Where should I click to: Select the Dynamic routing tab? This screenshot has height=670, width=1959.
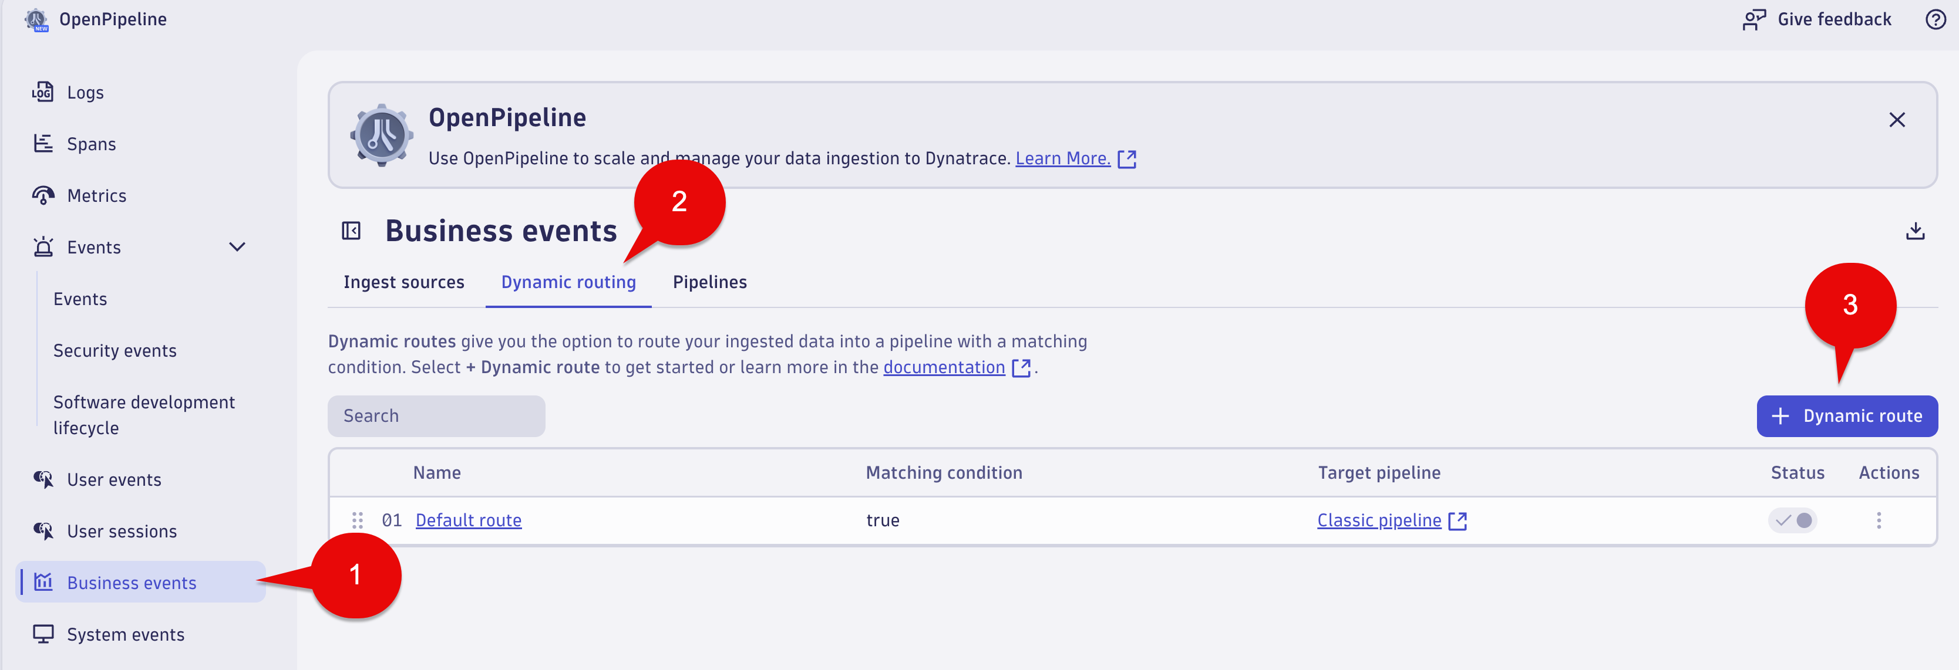coord(568,282)
